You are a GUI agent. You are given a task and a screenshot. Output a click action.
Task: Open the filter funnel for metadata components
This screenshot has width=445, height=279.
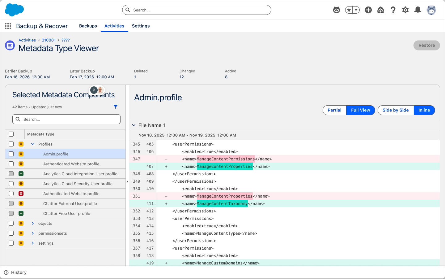(116, 107)
